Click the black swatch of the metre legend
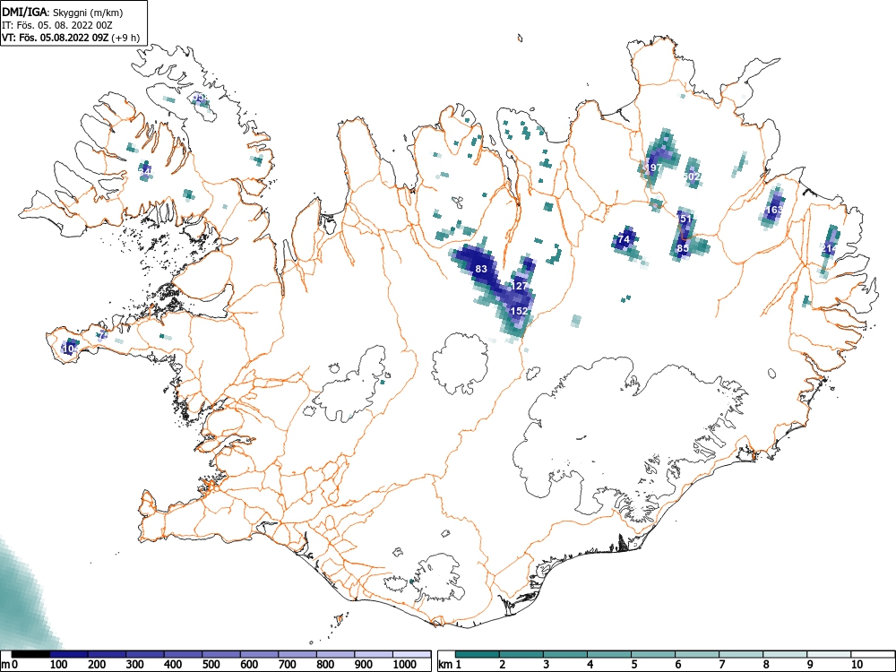The image size is (896, 672). coord(30,654)
